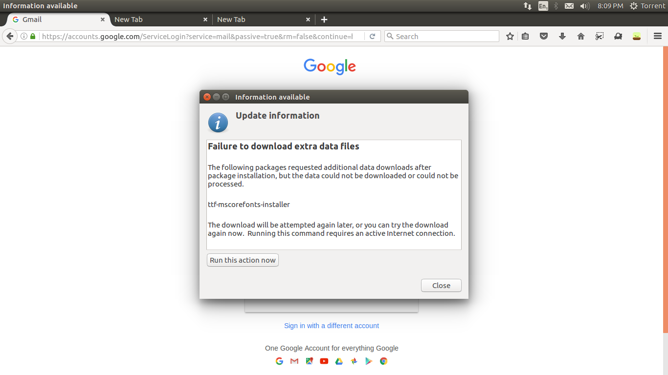Screen dimensions: 668x375
Task: Show bookmarks list icon
Action: pos(525,36)
